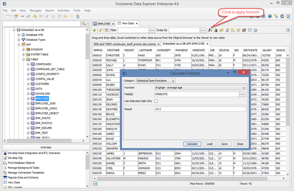
Task: Click the Filter input field
Action: coord(133,30)
